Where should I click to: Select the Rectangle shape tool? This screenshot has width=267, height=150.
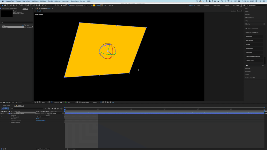[x=25, y=5]
